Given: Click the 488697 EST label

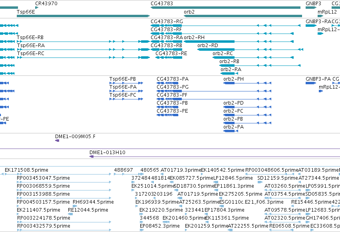Looking at the screenshot, I should [x=123, y=170].
